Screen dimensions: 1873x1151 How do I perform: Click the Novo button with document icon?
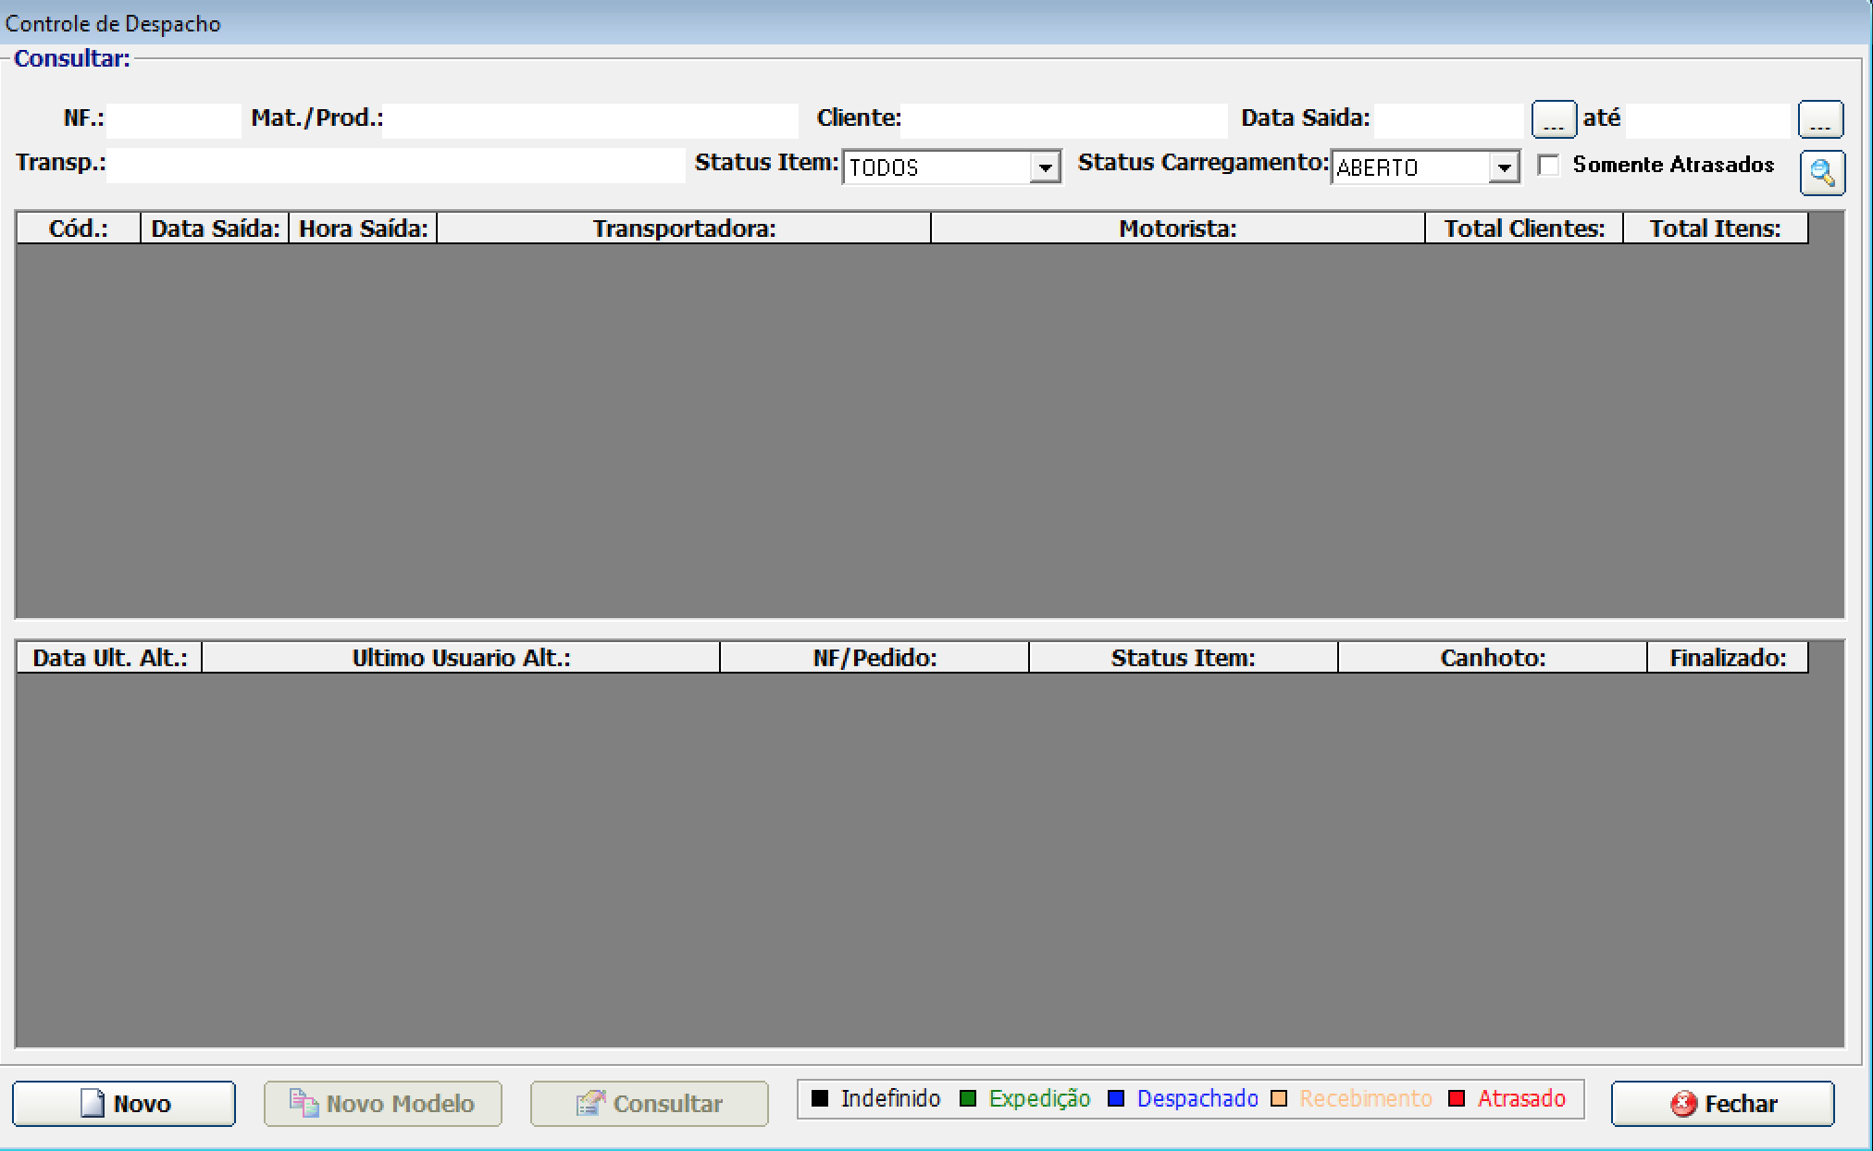[124, 1103]
